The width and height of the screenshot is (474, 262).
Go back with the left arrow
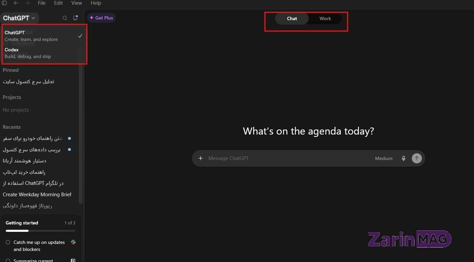(x=16, y=3)
